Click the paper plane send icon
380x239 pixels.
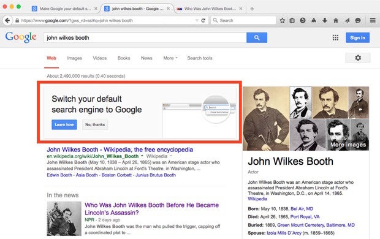click(347, 21)
